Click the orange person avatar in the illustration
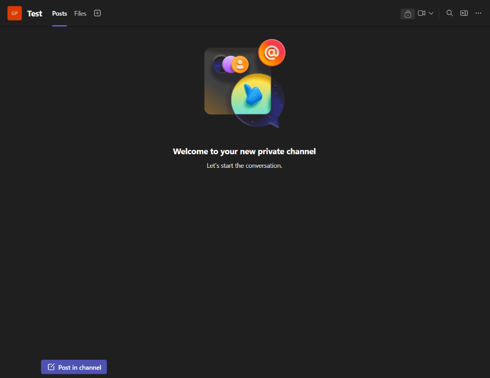 tap(240, 64)
